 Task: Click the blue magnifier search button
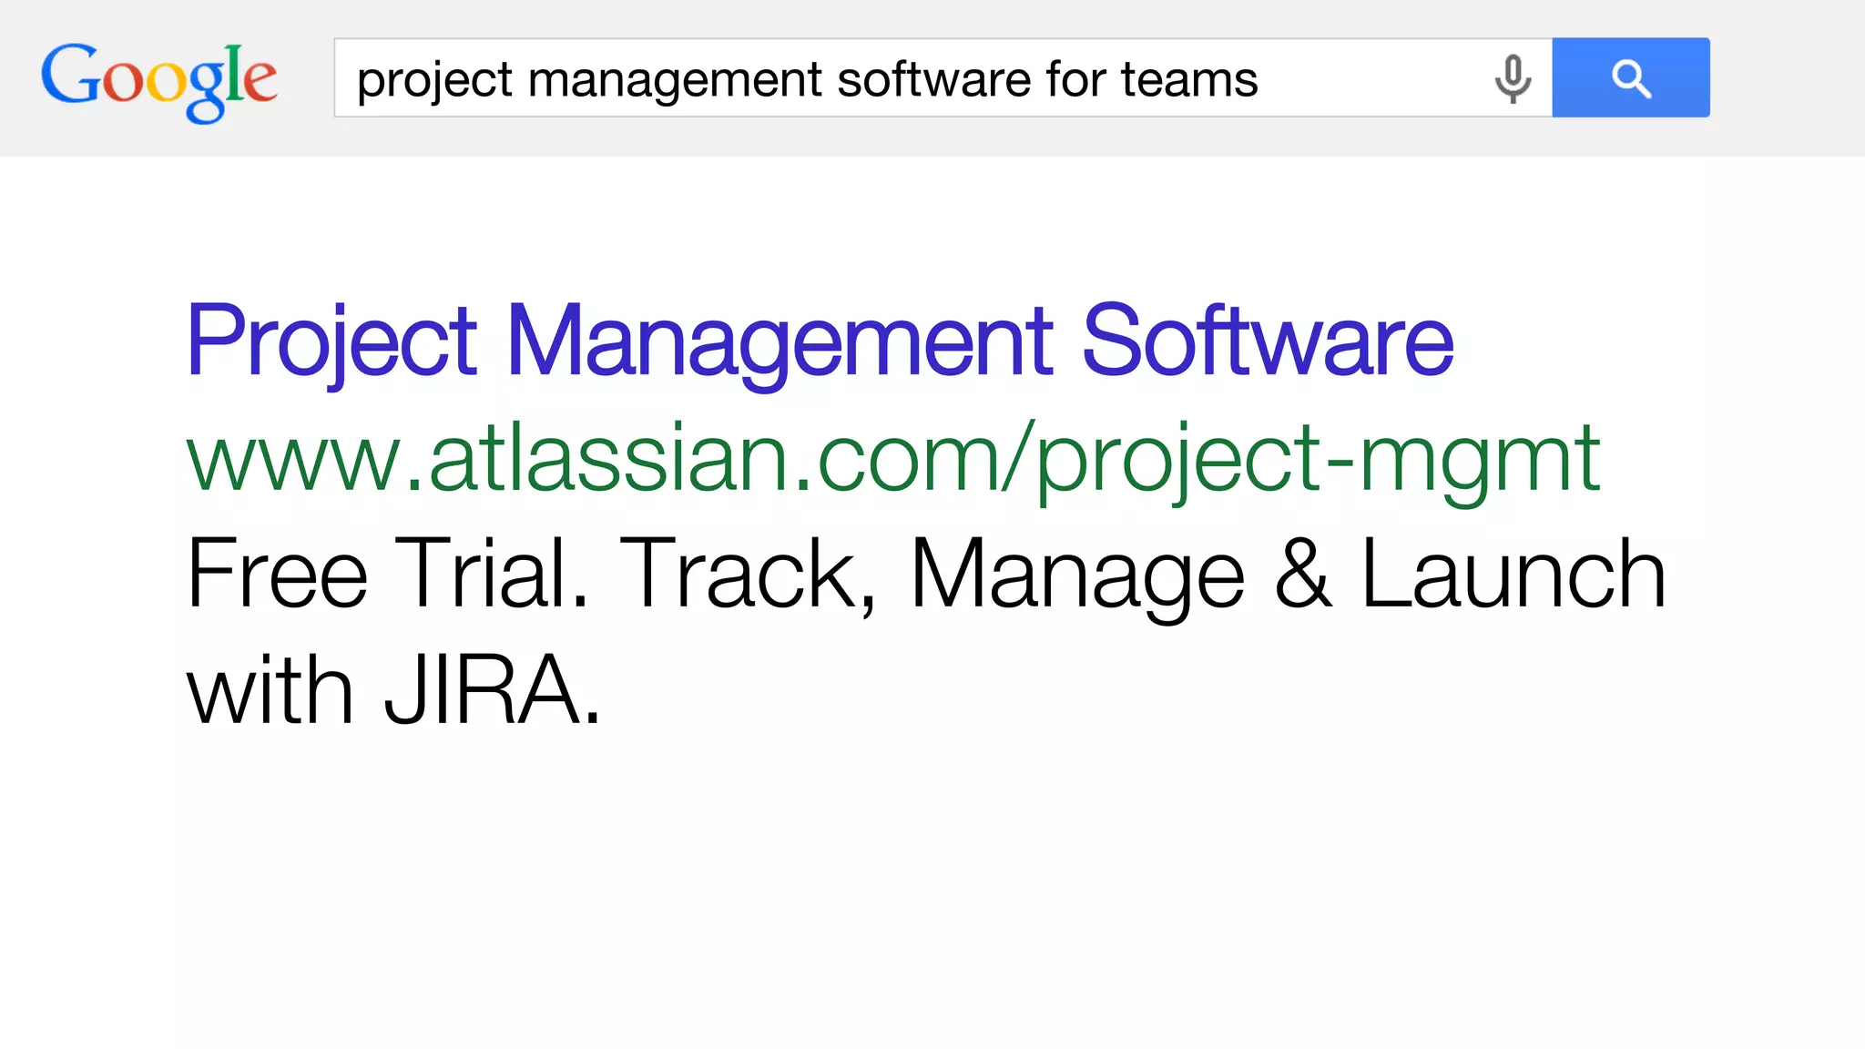[x=1630, y=77]
